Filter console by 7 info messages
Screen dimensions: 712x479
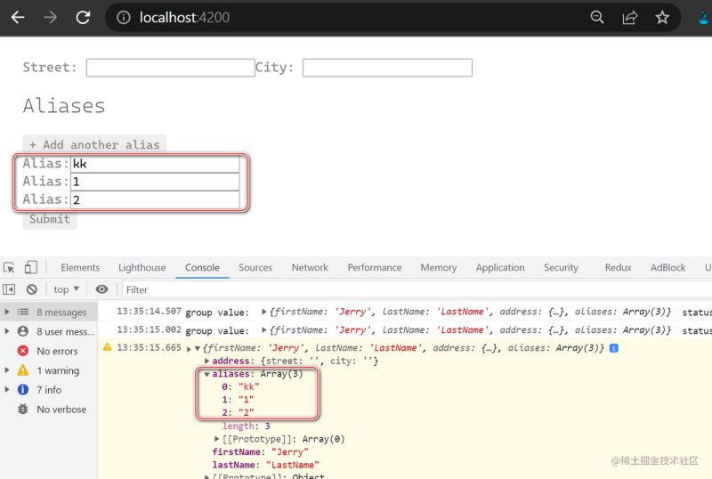click(x=49, y=390)
